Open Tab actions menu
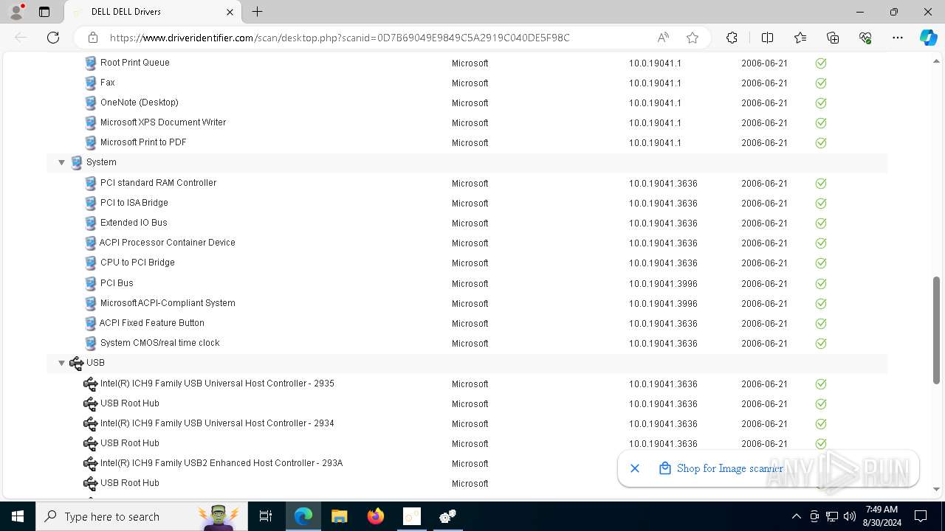The height and width of the screenshot is (531, 945). [44, 12]
